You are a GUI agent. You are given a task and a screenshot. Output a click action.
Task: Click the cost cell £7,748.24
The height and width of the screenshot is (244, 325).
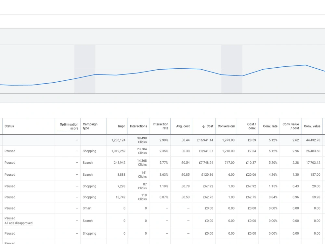tap(206, 163)
